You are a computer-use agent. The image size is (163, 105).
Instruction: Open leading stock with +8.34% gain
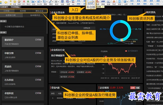(x=84, y=72)
